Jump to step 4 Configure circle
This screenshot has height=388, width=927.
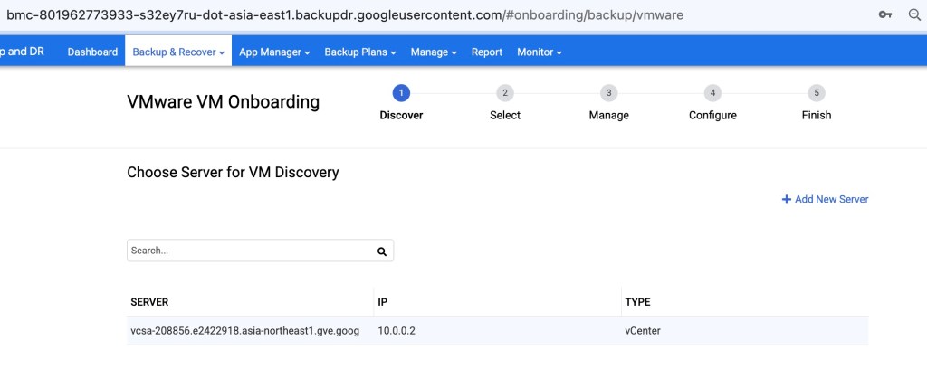[713, 93]
